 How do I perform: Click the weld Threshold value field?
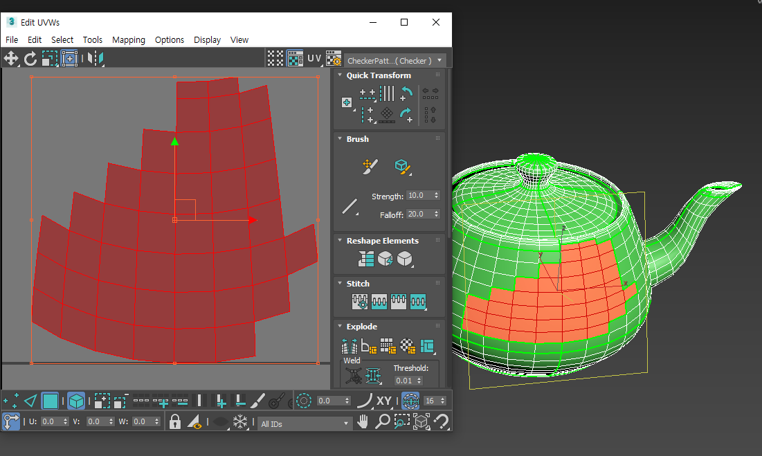click(404, 381)
